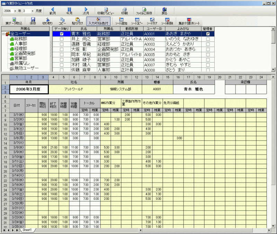277x234 pixels.
Task: Sort user list by ユーザーID column
Action: (154, 29)
